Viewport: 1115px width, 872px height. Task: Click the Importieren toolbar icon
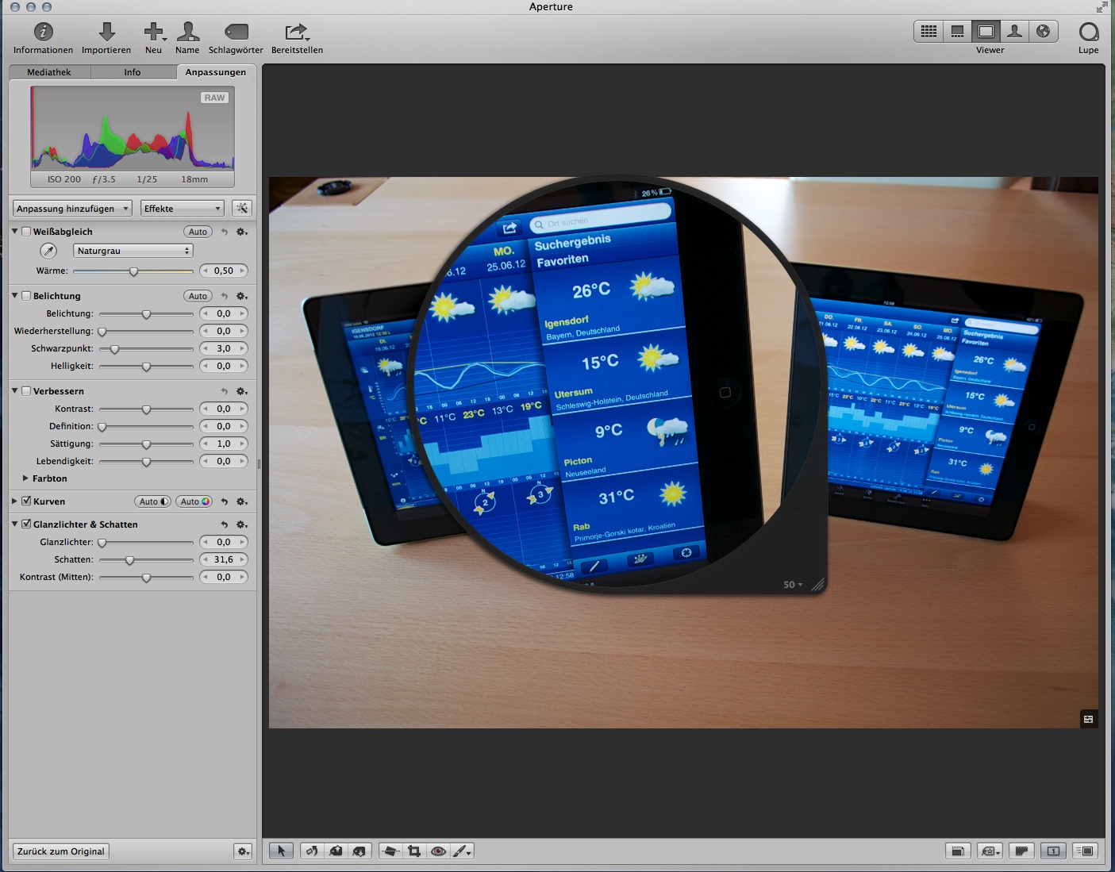(106, 33)
